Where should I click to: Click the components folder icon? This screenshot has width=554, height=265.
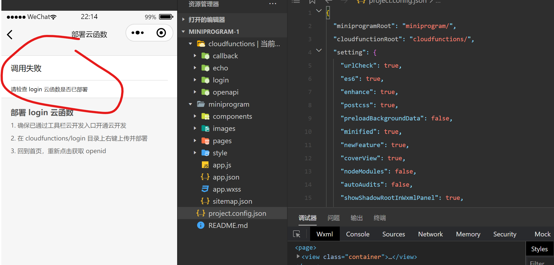pos(205,116)
